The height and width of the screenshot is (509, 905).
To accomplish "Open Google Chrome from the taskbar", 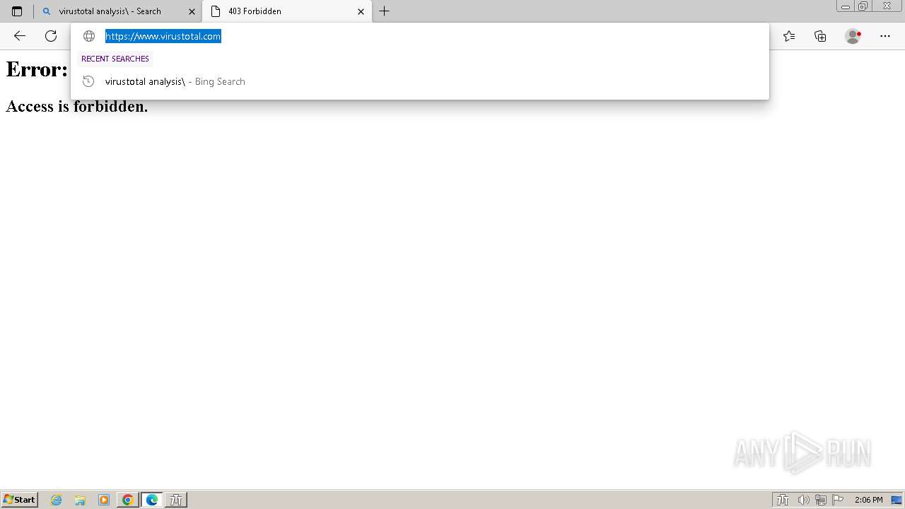I will 127,500.
